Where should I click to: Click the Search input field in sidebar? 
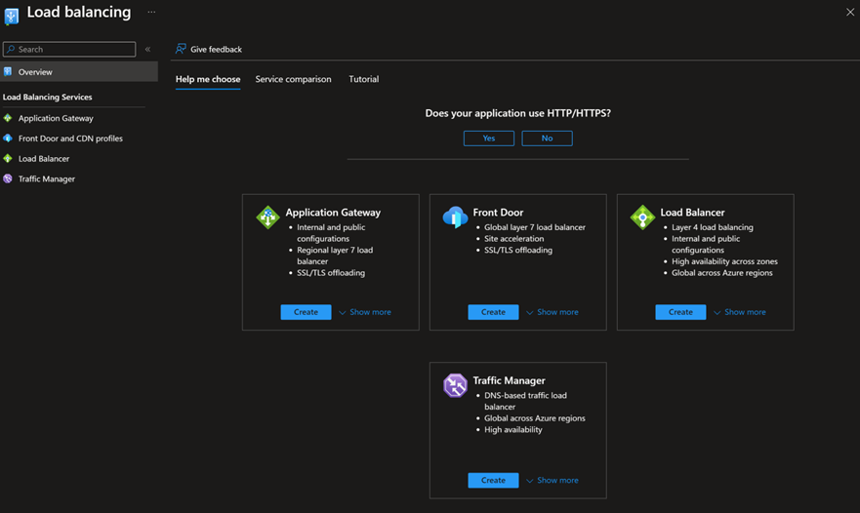(69, 50)
